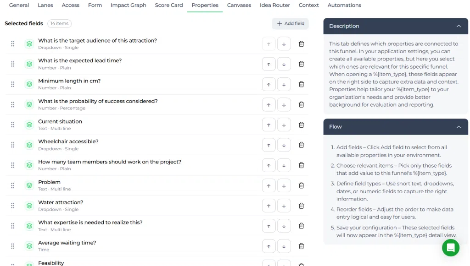Delete the Wheelchair accessible field
This screenshot has width=470, height=266.
[301, 145]
